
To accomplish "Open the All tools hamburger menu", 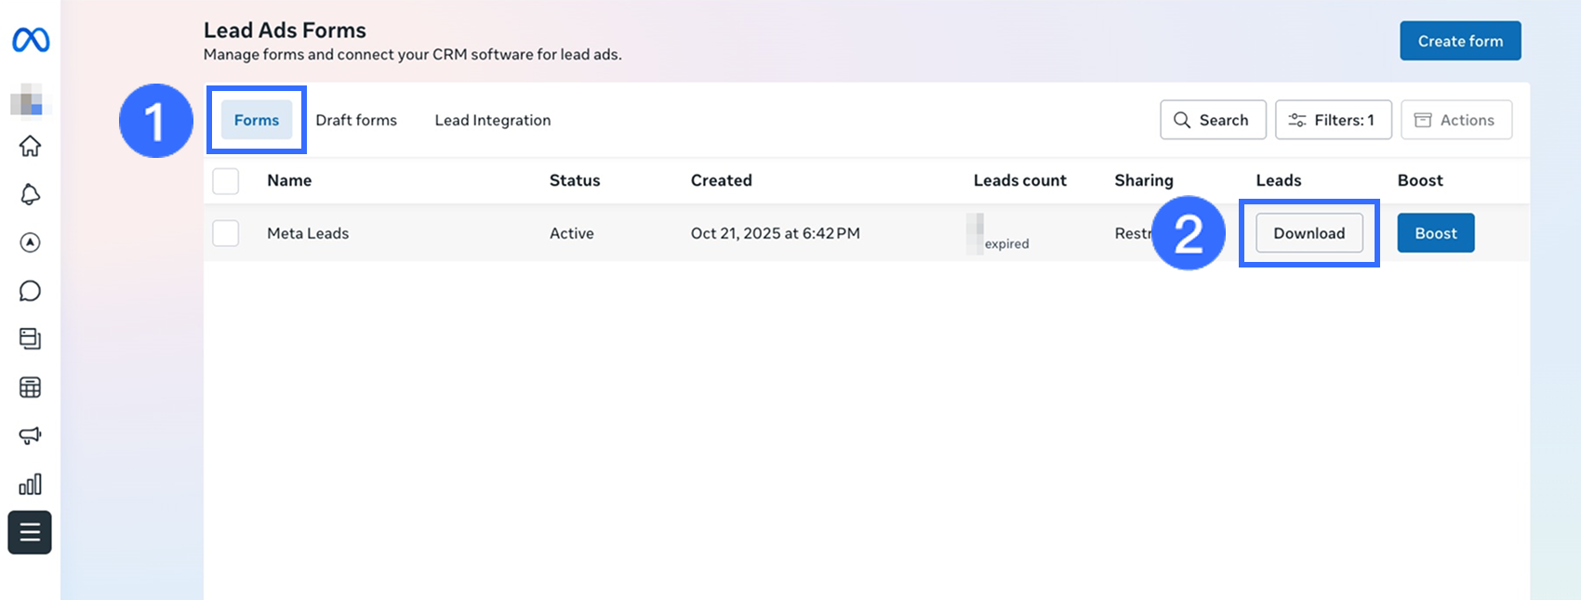I will click(x=30, y=532).
